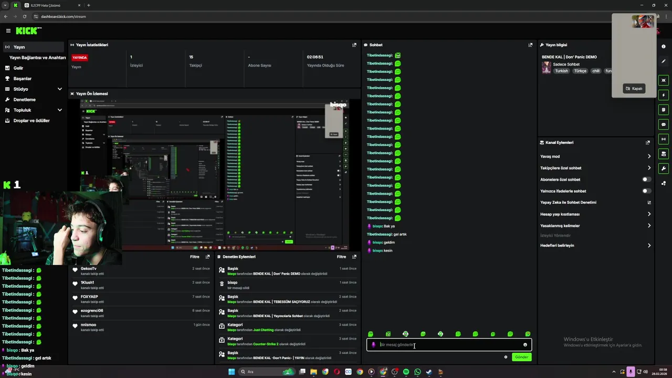672x378 pixels.
Task: Show hidden system tray icons
Action: [x=614, y=372]
